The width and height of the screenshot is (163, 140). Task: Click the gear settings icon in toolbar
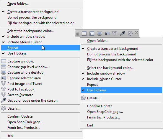click(130, 33)
